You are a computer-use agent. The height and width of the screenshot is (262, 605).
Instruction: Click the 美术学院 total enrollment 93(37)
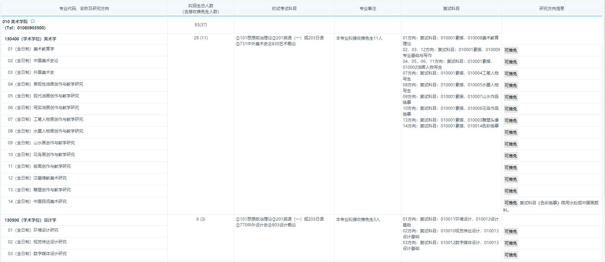pos(201,25)
